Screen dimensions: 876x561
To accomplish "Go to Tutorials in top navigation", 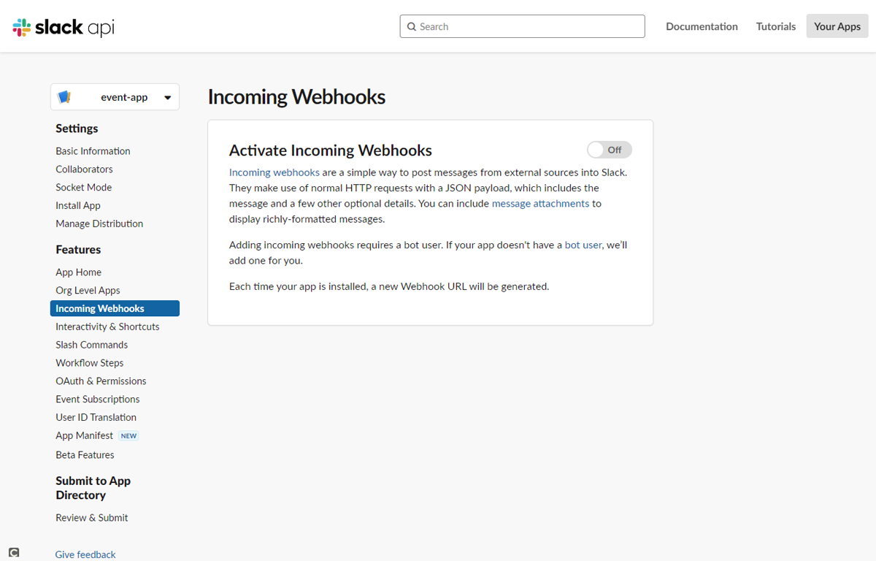I will tap(775, 26).
